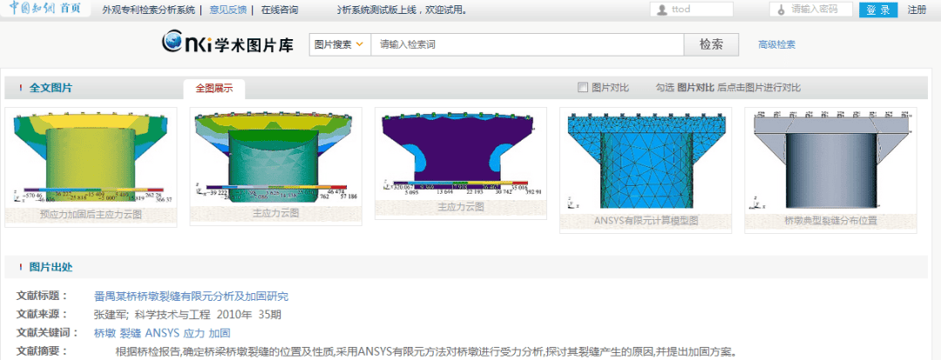Click the 请输入检索词 search input field
941x360 pixels.
pyautogui.click(x=527, y=44)
